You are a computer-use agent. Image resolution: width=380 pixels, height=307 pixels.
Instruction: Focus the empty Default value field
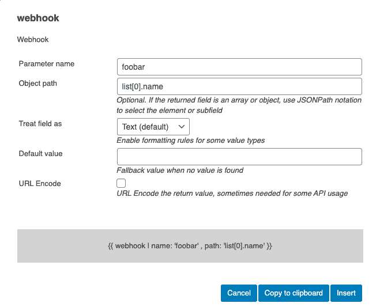click(x=239, y=157)
